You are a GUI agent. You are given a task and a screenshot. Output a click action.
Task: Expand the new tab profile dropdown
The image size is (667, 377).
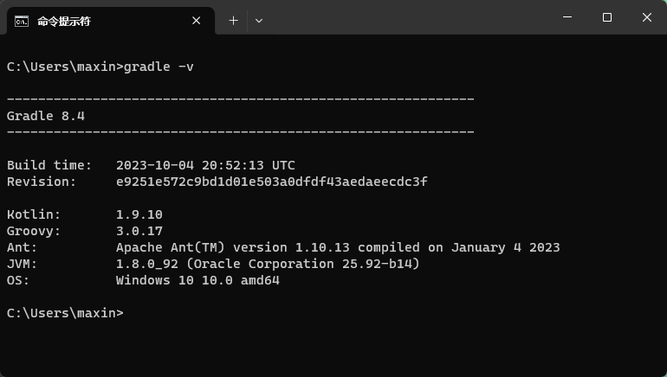[259, 21]
